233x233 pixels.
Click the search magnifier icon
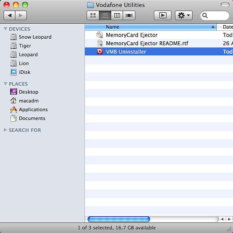(205, 15)
